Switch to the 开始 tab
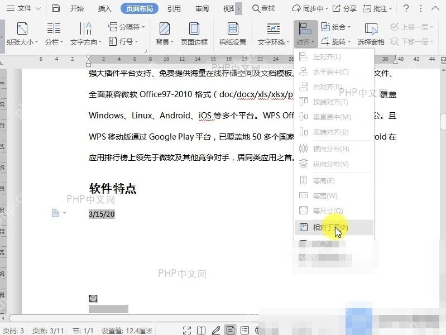This screenshot has width=446, height=335. click(77, 8)
